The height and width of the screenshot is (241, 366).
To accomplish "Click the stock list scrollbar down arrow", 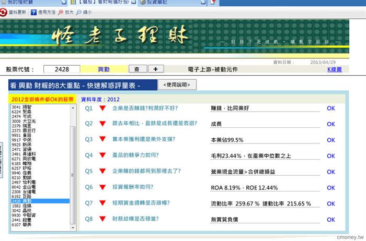I will (73, 227).
